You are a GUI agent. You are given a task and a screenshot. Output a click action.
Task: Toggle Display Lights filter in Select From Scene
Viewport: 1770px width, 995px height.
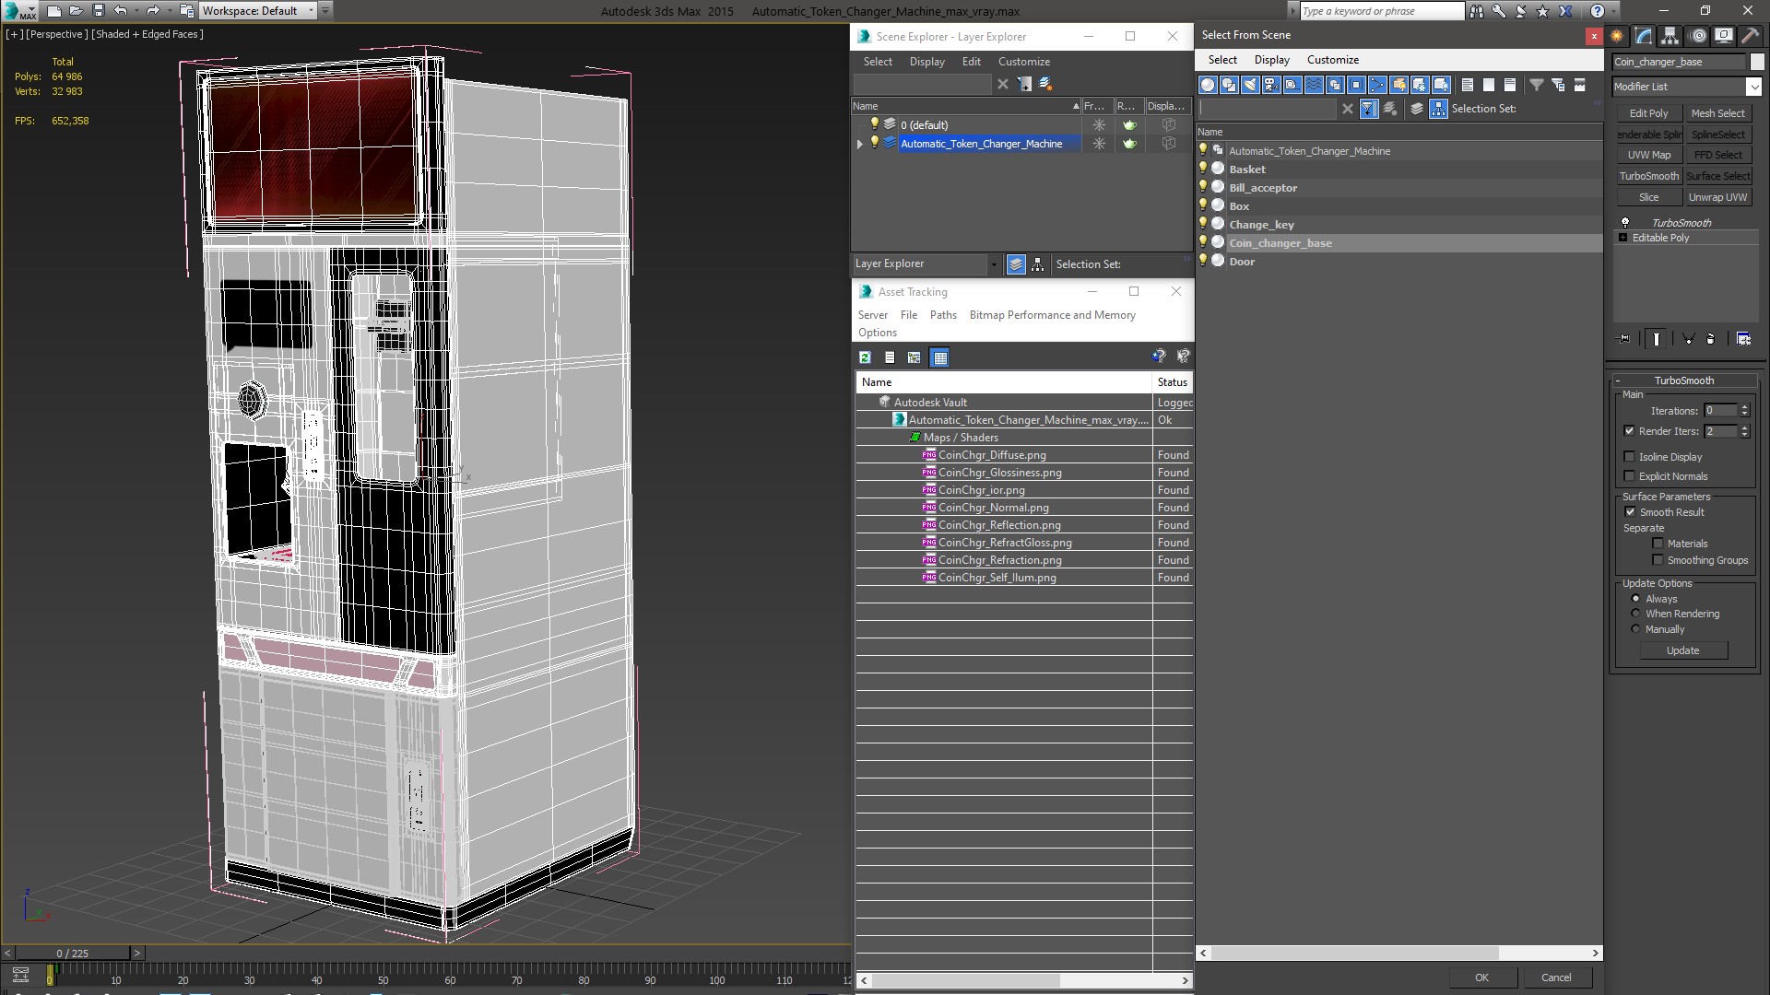click(1250, 85)
